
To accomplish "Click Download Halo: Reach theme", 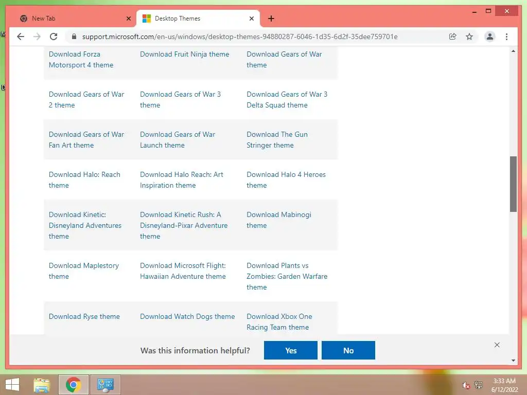I will tap(84, 179).
